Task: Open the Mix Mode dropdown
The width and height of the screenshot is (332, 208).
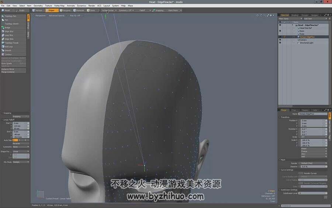Action: 21,162
